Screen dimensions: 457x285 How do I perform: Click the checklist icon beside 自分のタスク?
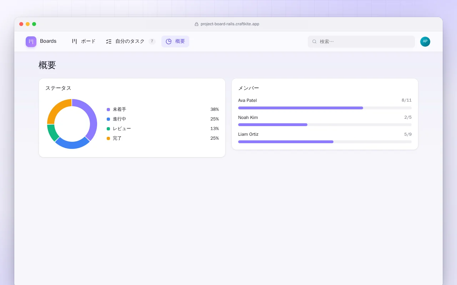click(109, 41)
